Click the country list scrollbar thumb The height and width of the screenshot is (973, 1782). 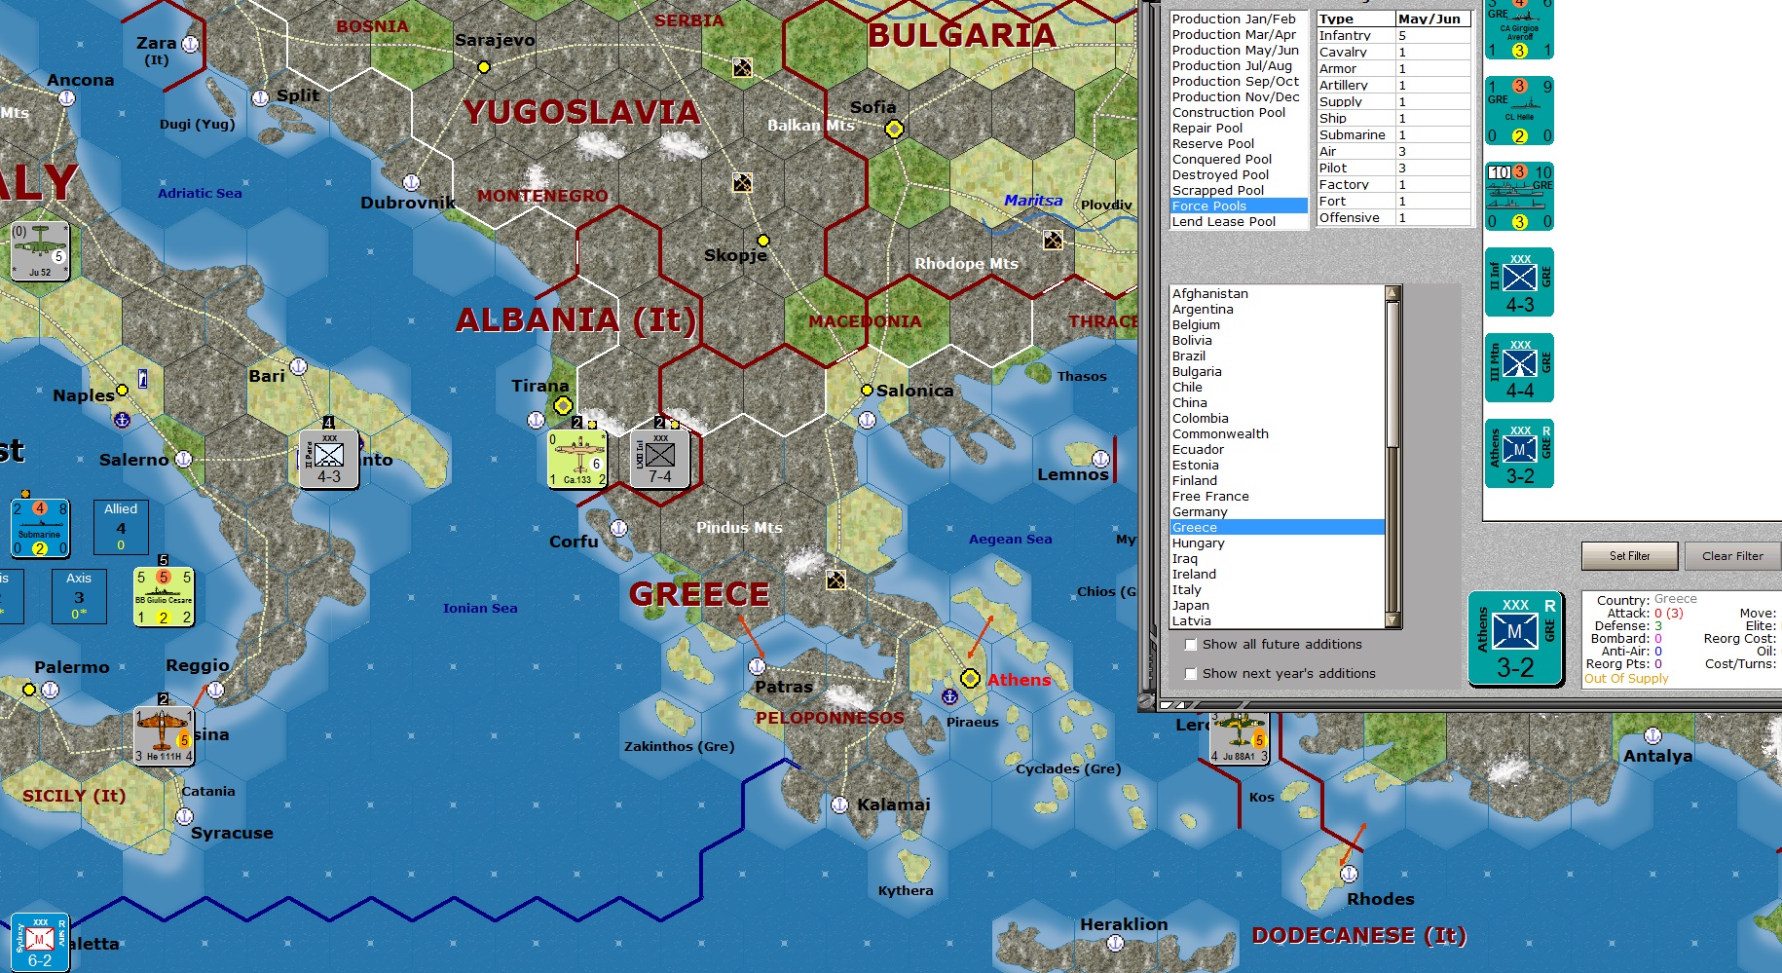click(x=1392, y=375)
